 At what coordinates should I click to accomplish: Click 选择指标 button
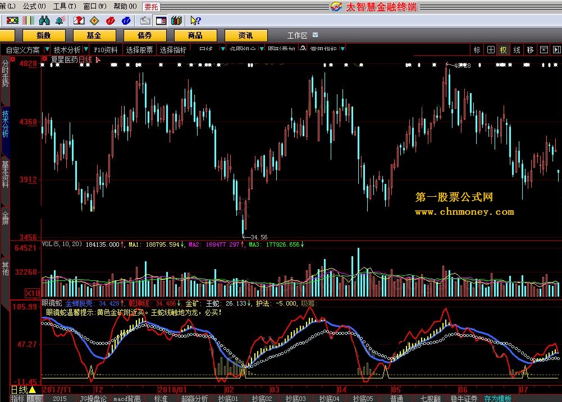point(173,50)
